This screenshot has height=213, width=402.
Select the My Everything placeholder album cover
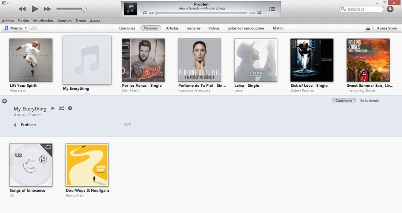(87, 60)
